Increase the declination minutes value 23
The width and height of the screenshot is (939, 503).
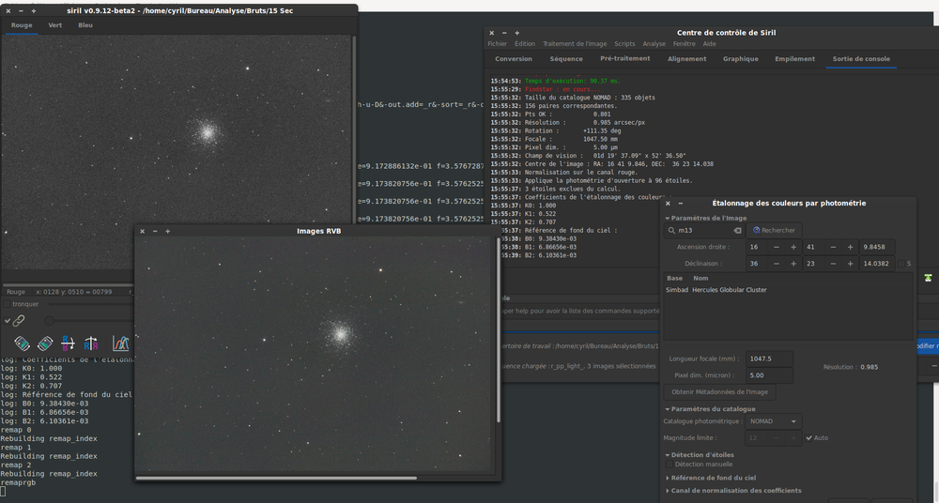click(x=850, y=264)
